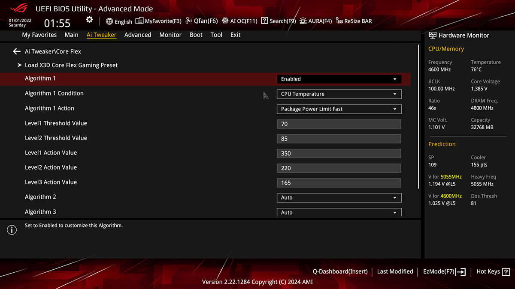Open AI OC(F11) guide

[239, 21]
